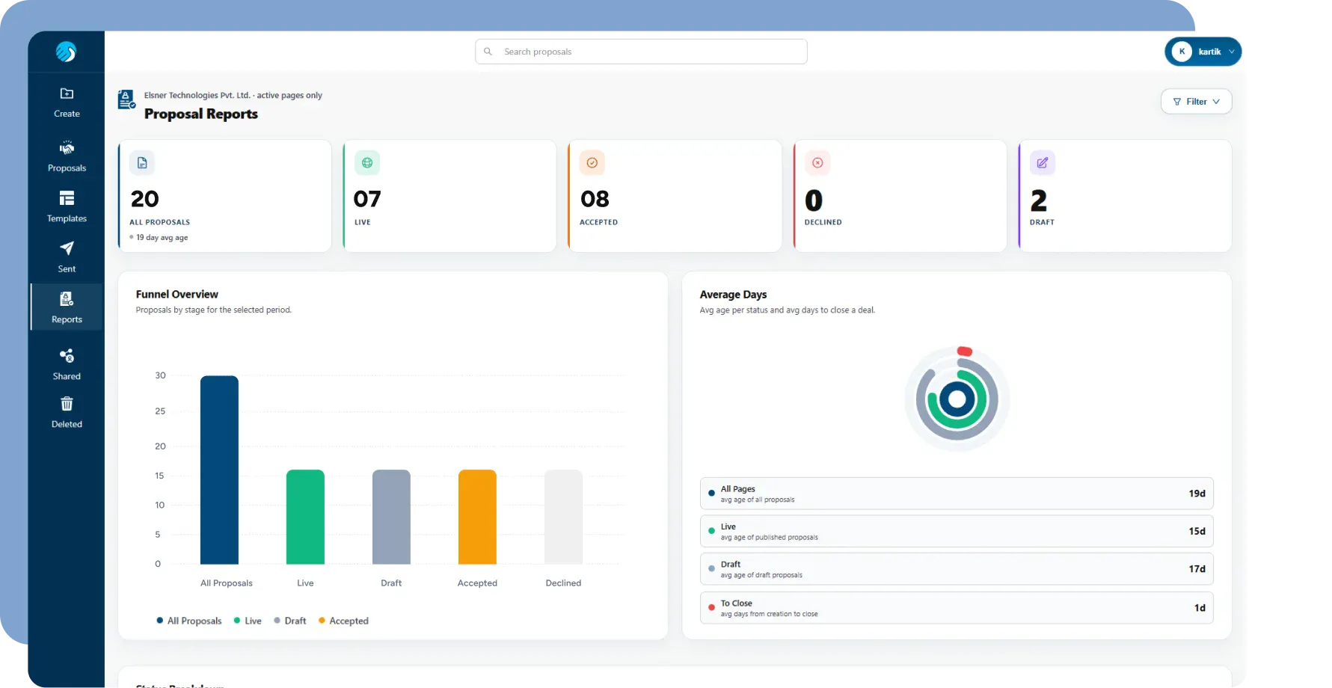Open the Filter dropdown
The width and height of the screenshot is (1332, 688).
[x=1196, y=102]
